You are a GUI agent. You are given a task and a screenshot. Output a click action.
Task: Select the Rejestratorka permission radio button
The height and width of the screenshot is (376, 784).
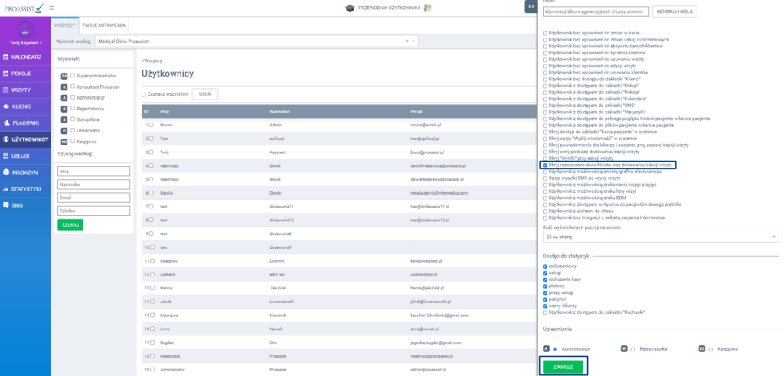(x=633, y=348)
